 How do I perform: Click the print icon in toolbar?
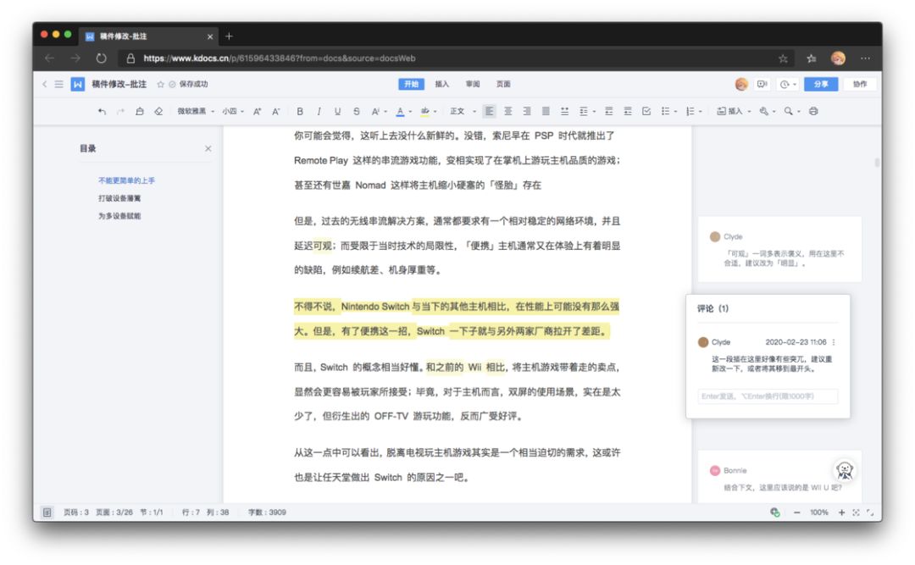click(813, 111)
